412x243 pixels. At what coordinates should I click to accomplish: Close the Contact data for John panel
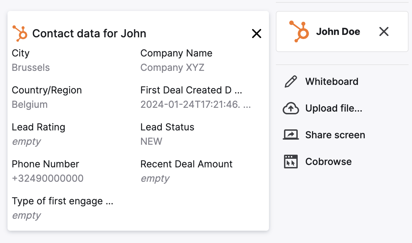[x=257, y=34]
